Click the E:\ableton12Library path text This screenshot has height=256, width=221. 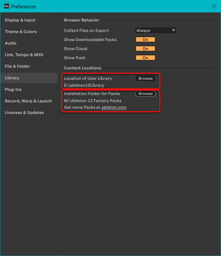84,85
